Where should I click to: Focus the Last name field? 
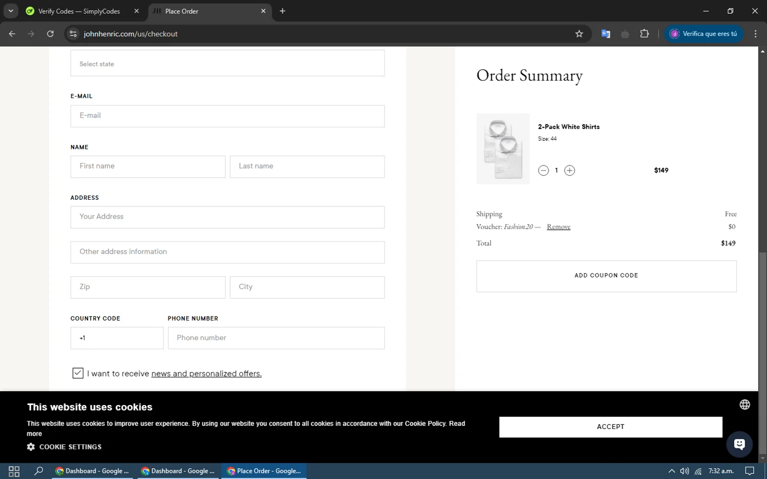click(307, 166)
